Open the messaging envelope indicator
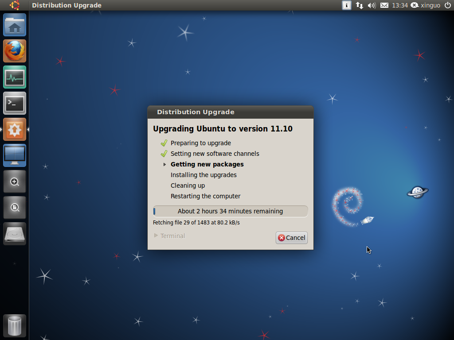 tap(384, 5)
